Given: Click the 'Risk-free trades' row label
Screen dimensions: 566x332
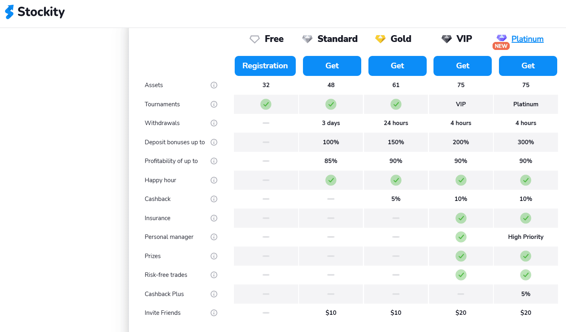Looking at the screenshot, I should coord(166,275).
